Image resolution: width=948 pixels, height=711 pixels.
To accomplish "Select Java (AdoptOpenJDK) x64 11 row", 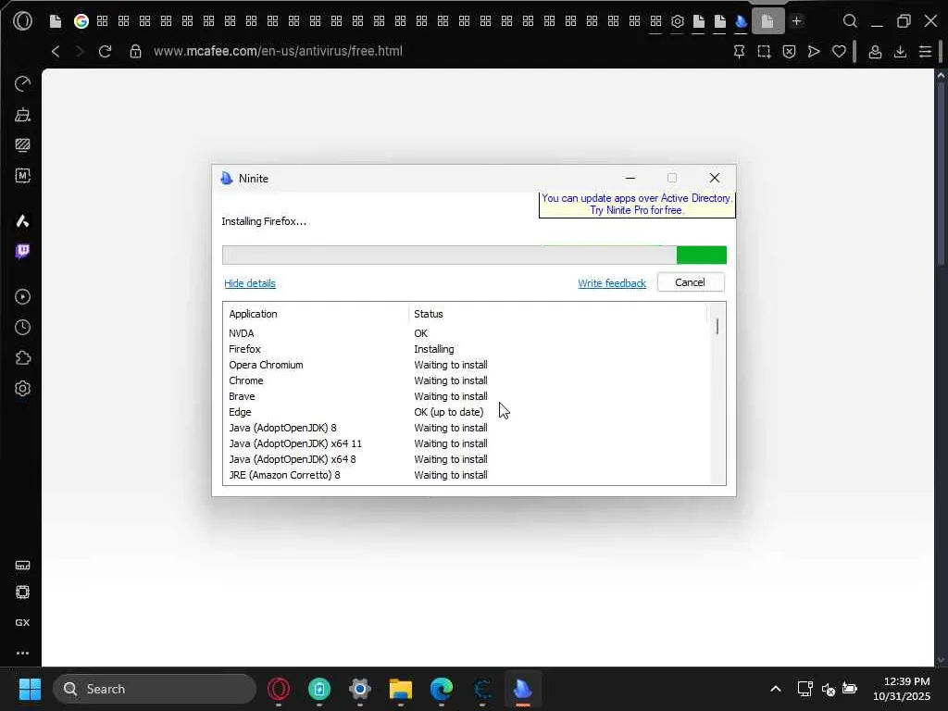I will point(466,443).
